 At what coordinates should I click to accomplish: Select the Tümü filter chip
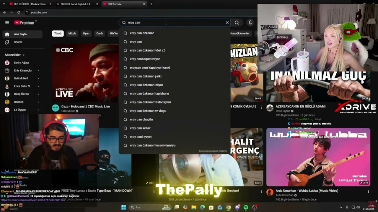tap(58, 33)
